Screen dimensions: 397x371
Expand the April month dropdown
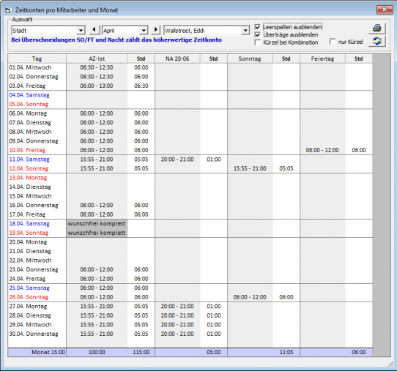(x=144, y=31)
